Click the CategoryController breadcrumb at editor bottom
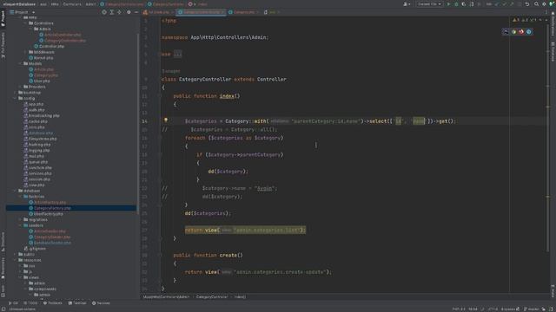Screen dimensions: 556x312 pos(212,296)
